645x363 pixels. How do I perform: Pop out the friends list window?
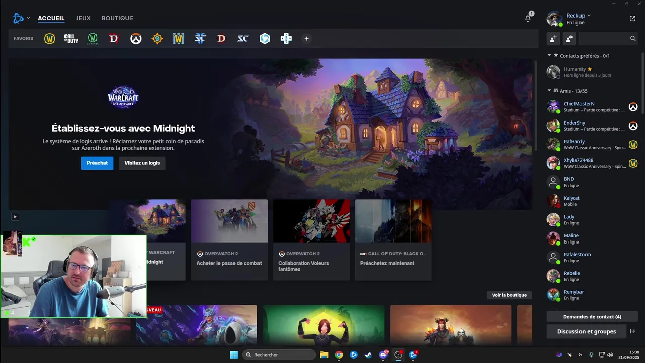632,19
